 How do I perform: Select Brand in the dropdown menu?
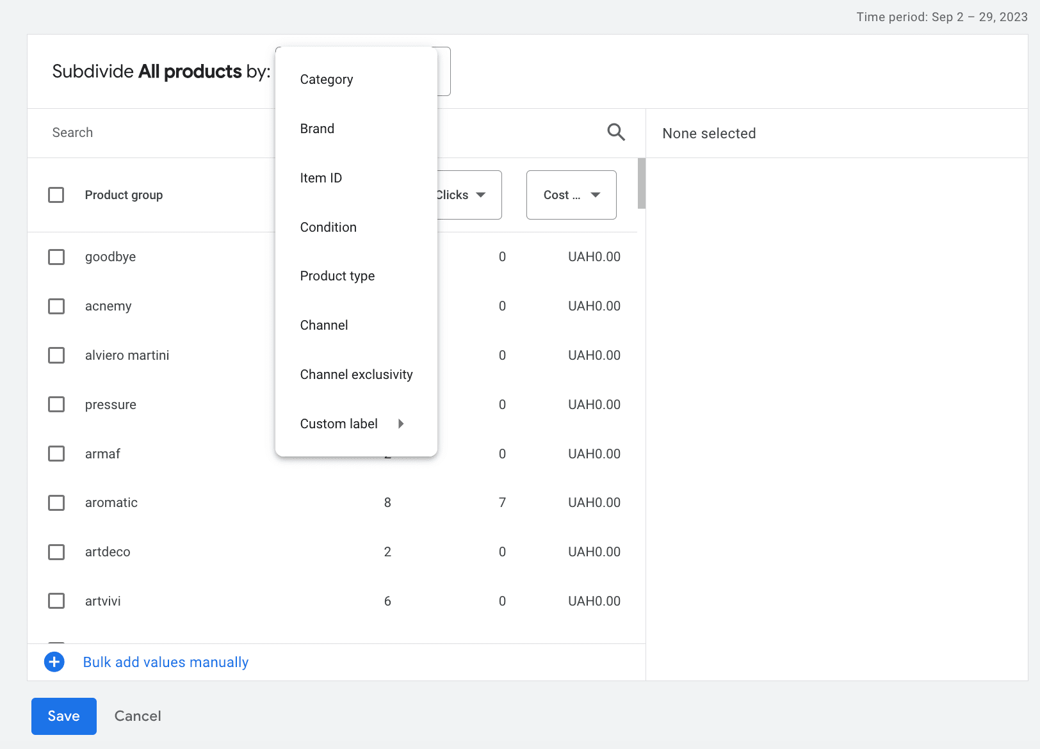(x=317, y=129)
